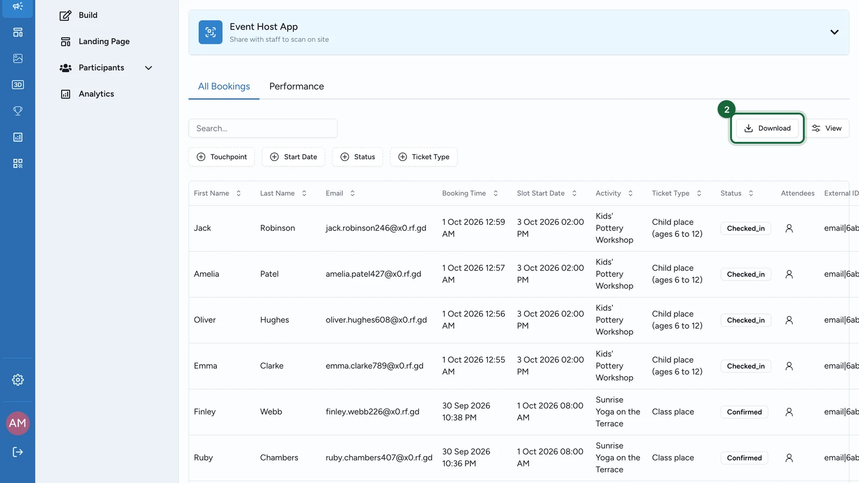
Task: Sort by Status column header
Action: tap(737, 193)
